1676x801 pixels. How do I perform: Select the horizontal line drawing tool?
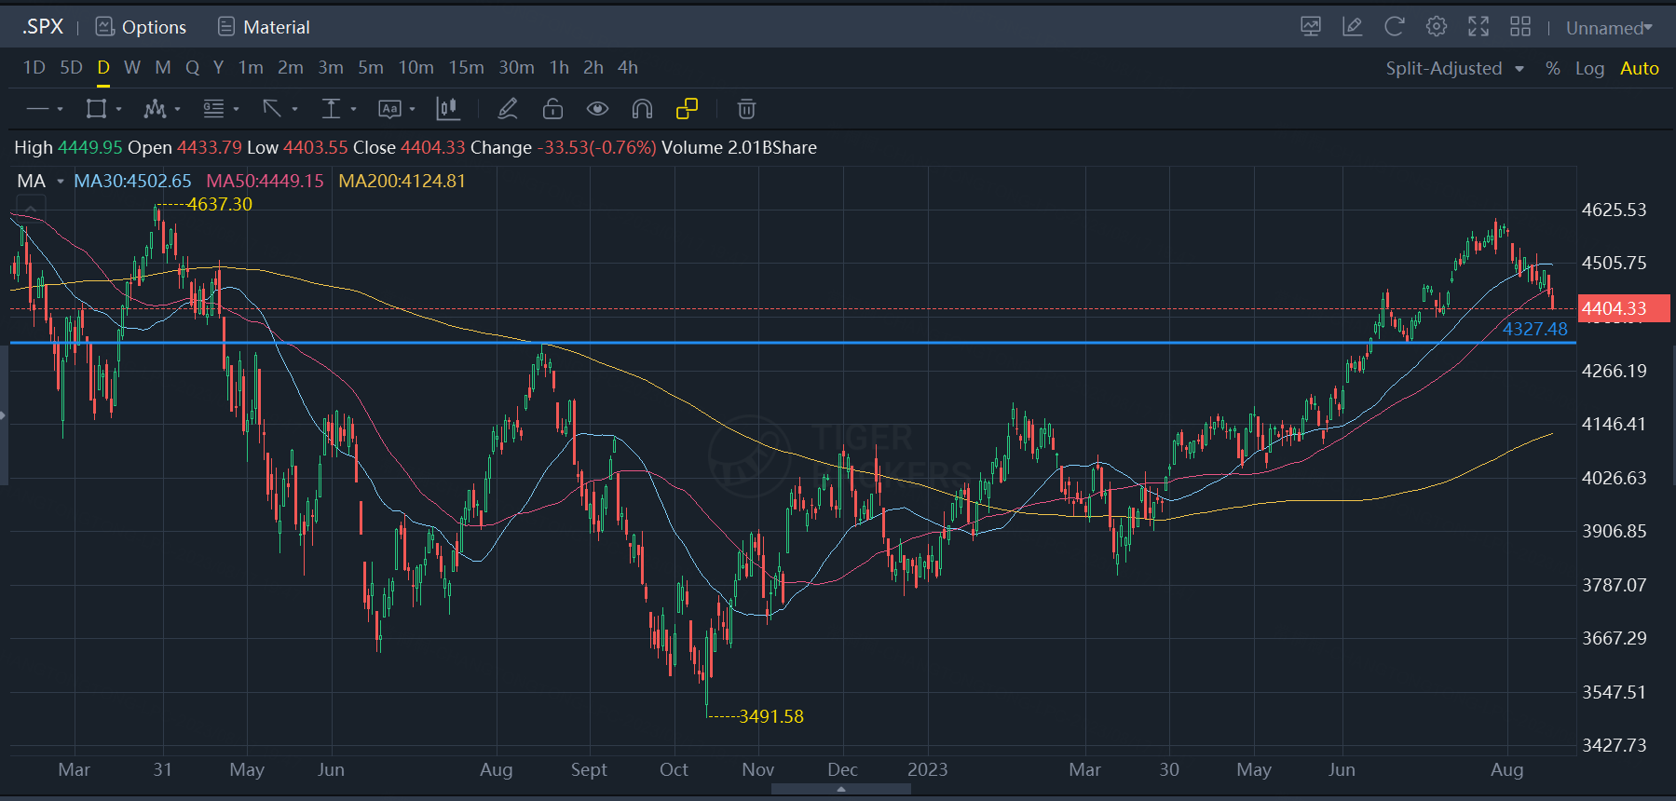(37, 109)
